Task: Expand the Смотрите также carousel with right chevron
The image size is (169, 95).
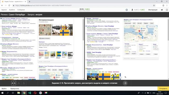Action: (x=73, y=54)
